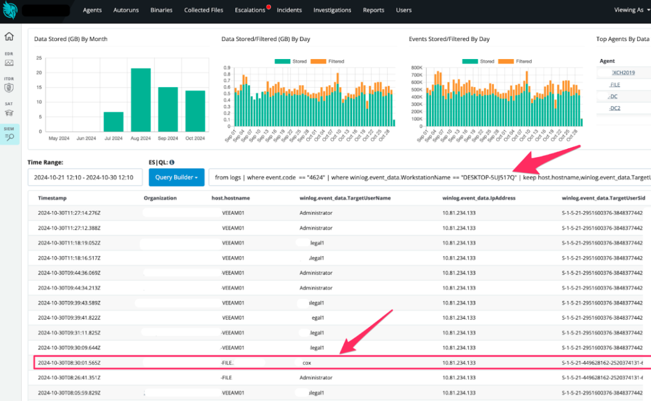Go to Autoruns in top navigation
The width and height of the screenshot is (651, 401).
tap(126, 10)
